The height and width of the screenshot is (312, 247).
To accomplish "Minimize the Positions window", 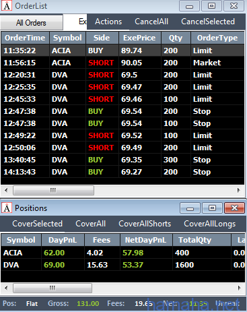I will [x=190, y=208].
